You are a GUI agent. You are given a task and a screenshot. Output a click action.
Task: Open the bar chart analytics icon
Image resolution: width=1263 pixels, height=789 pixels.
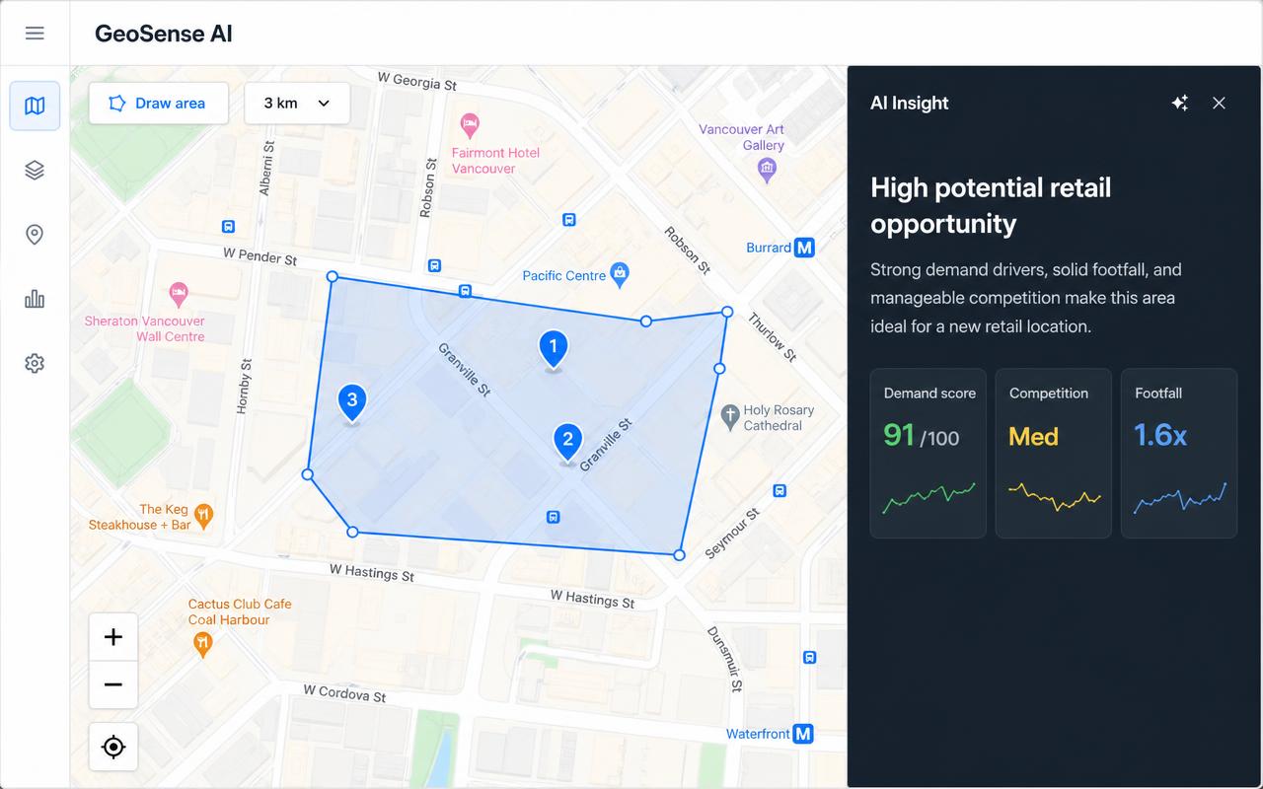click(35, 299)
